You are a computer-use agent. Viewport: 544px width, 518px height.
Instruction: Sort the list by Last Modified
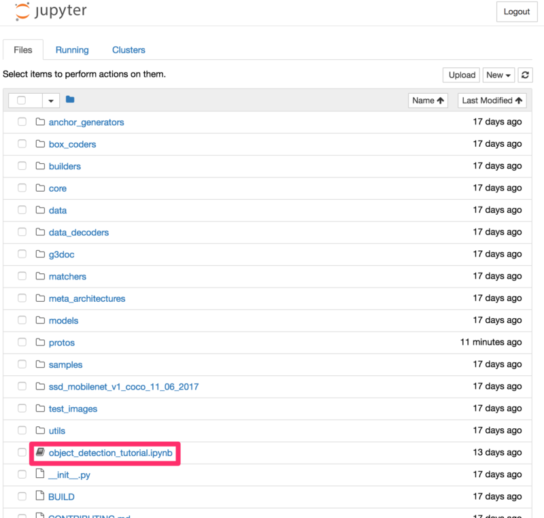[x=492, y=101]
